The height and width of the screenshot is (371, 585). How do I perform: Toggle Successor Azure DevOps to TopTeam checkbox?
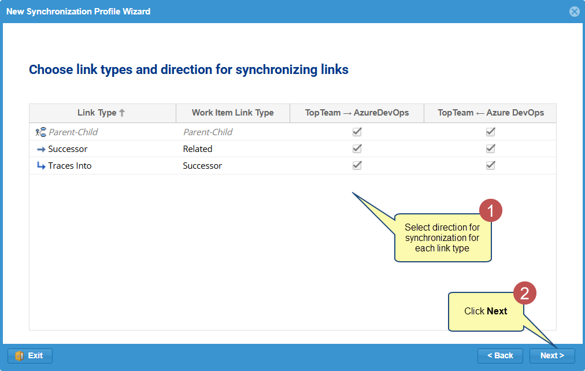pos(491,149)
